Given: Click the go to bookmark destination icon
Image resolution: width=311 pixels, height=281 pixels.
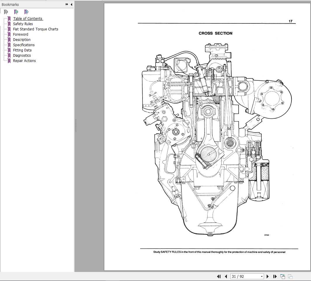Looking at the screenshot, I should (26, 12).
